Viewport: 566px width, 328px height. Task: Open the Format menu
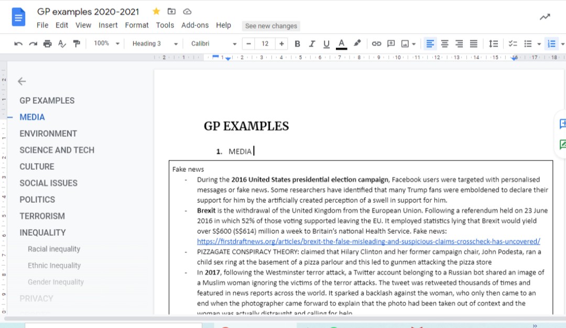click(137, 25)
